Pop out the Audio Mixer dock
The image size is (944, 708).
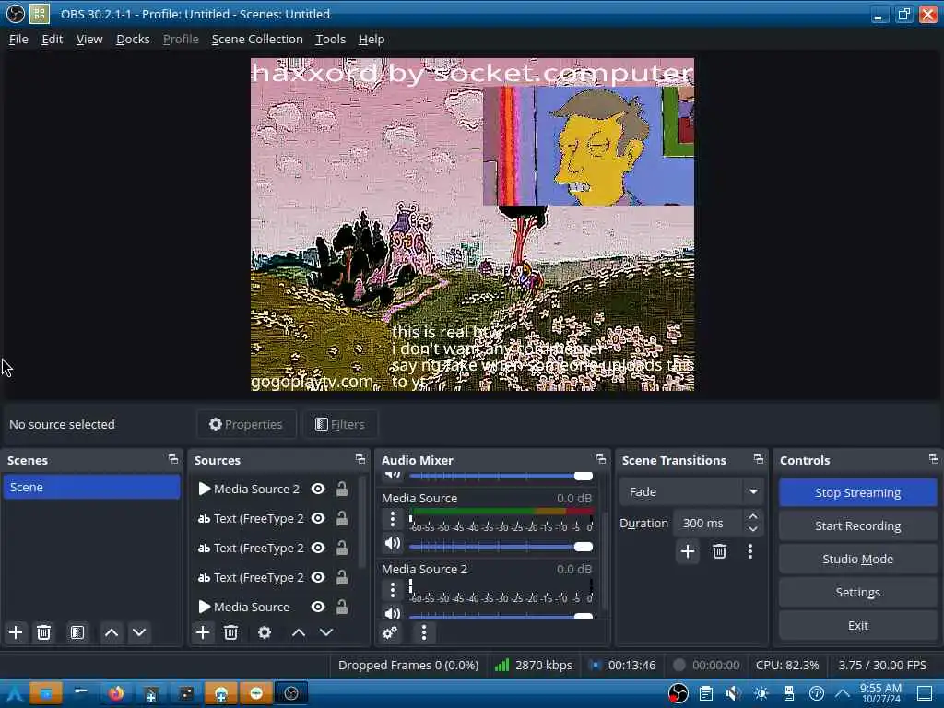click(x=601, y=459)
